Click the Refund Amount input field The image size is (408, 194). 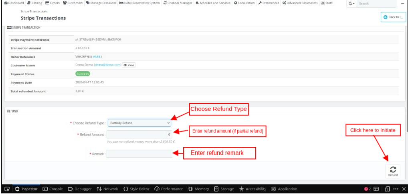(136, 135)
